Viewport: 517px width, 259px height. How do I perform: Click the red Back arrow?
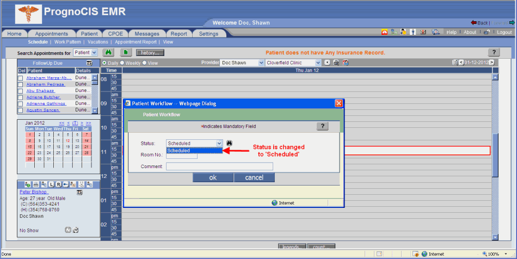click(x=473, y=22)
